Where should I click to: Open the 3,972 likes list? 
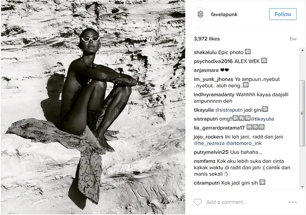[x=206, y=39]
